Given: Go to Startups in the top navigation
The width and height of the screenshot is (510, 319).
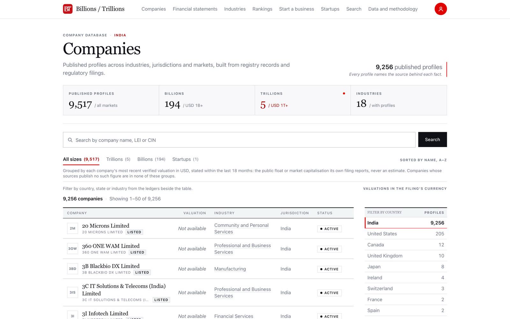Looking at the screenshot, I should [x=330, y=9].
